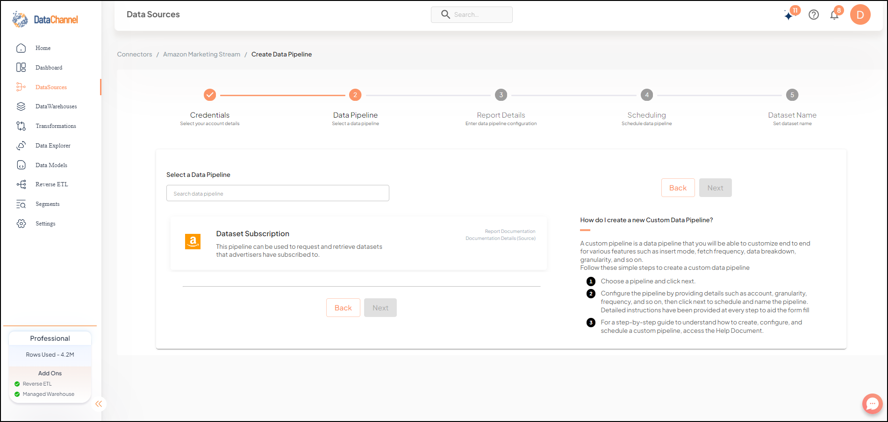
Task: Click Managed Warehouse add-on entry
Action: (x=48, y=394)
